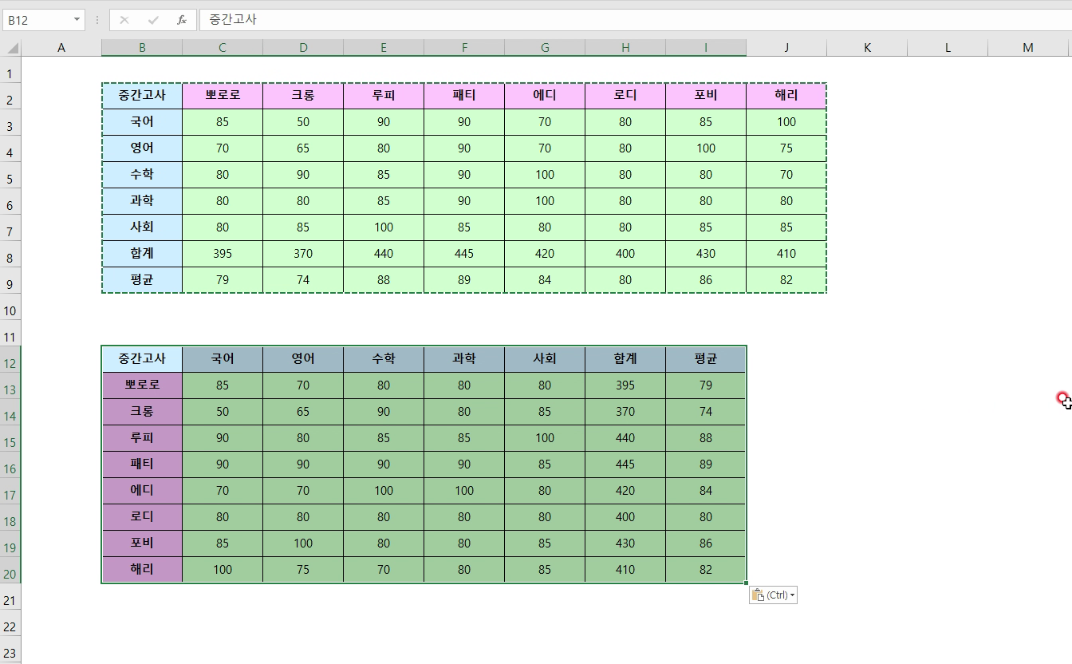Select 국어 row label in upper table
Image resolution: width=1072 pixels, height=664 pixels.
pyautogui.click(x=142, y=122)
